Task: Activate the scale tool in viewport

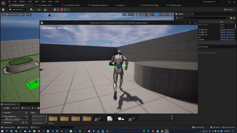Action: pos(133,14)
